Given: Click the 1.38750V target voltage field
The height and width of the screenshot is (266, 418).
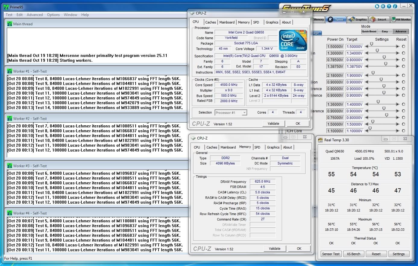Looking at the screenshot, I should [x=354, y=67].
